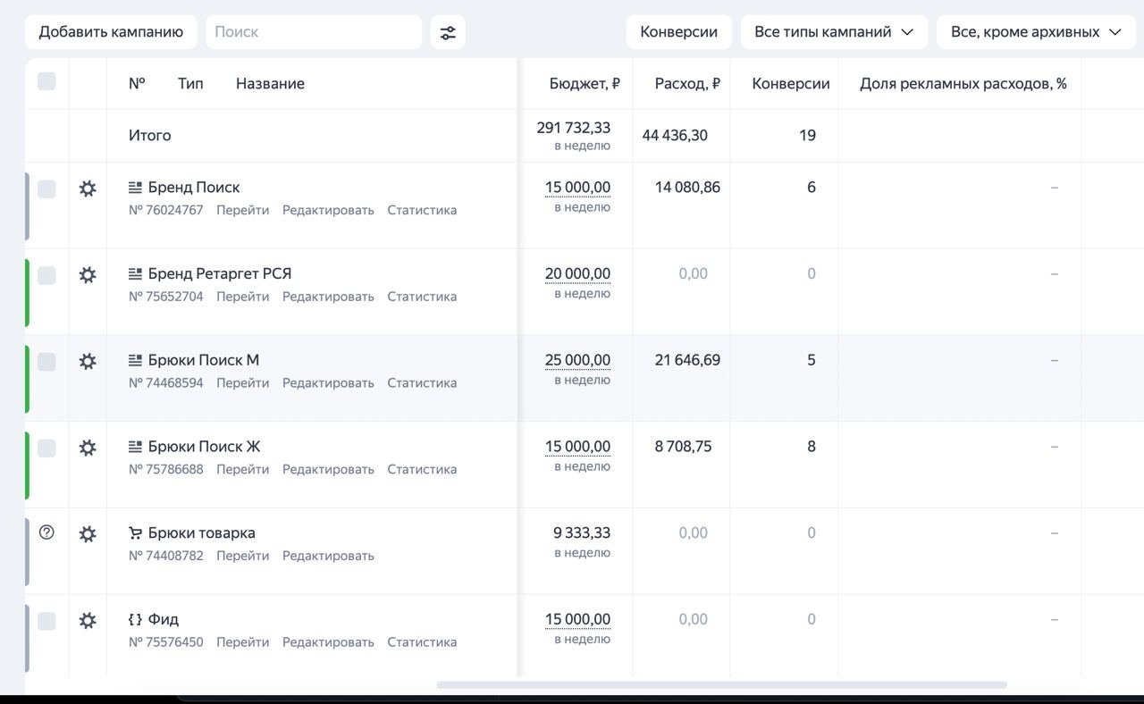Expand the Все типы кампаний dropdown
Screen dimensions: 1144x704
[834, 32]
